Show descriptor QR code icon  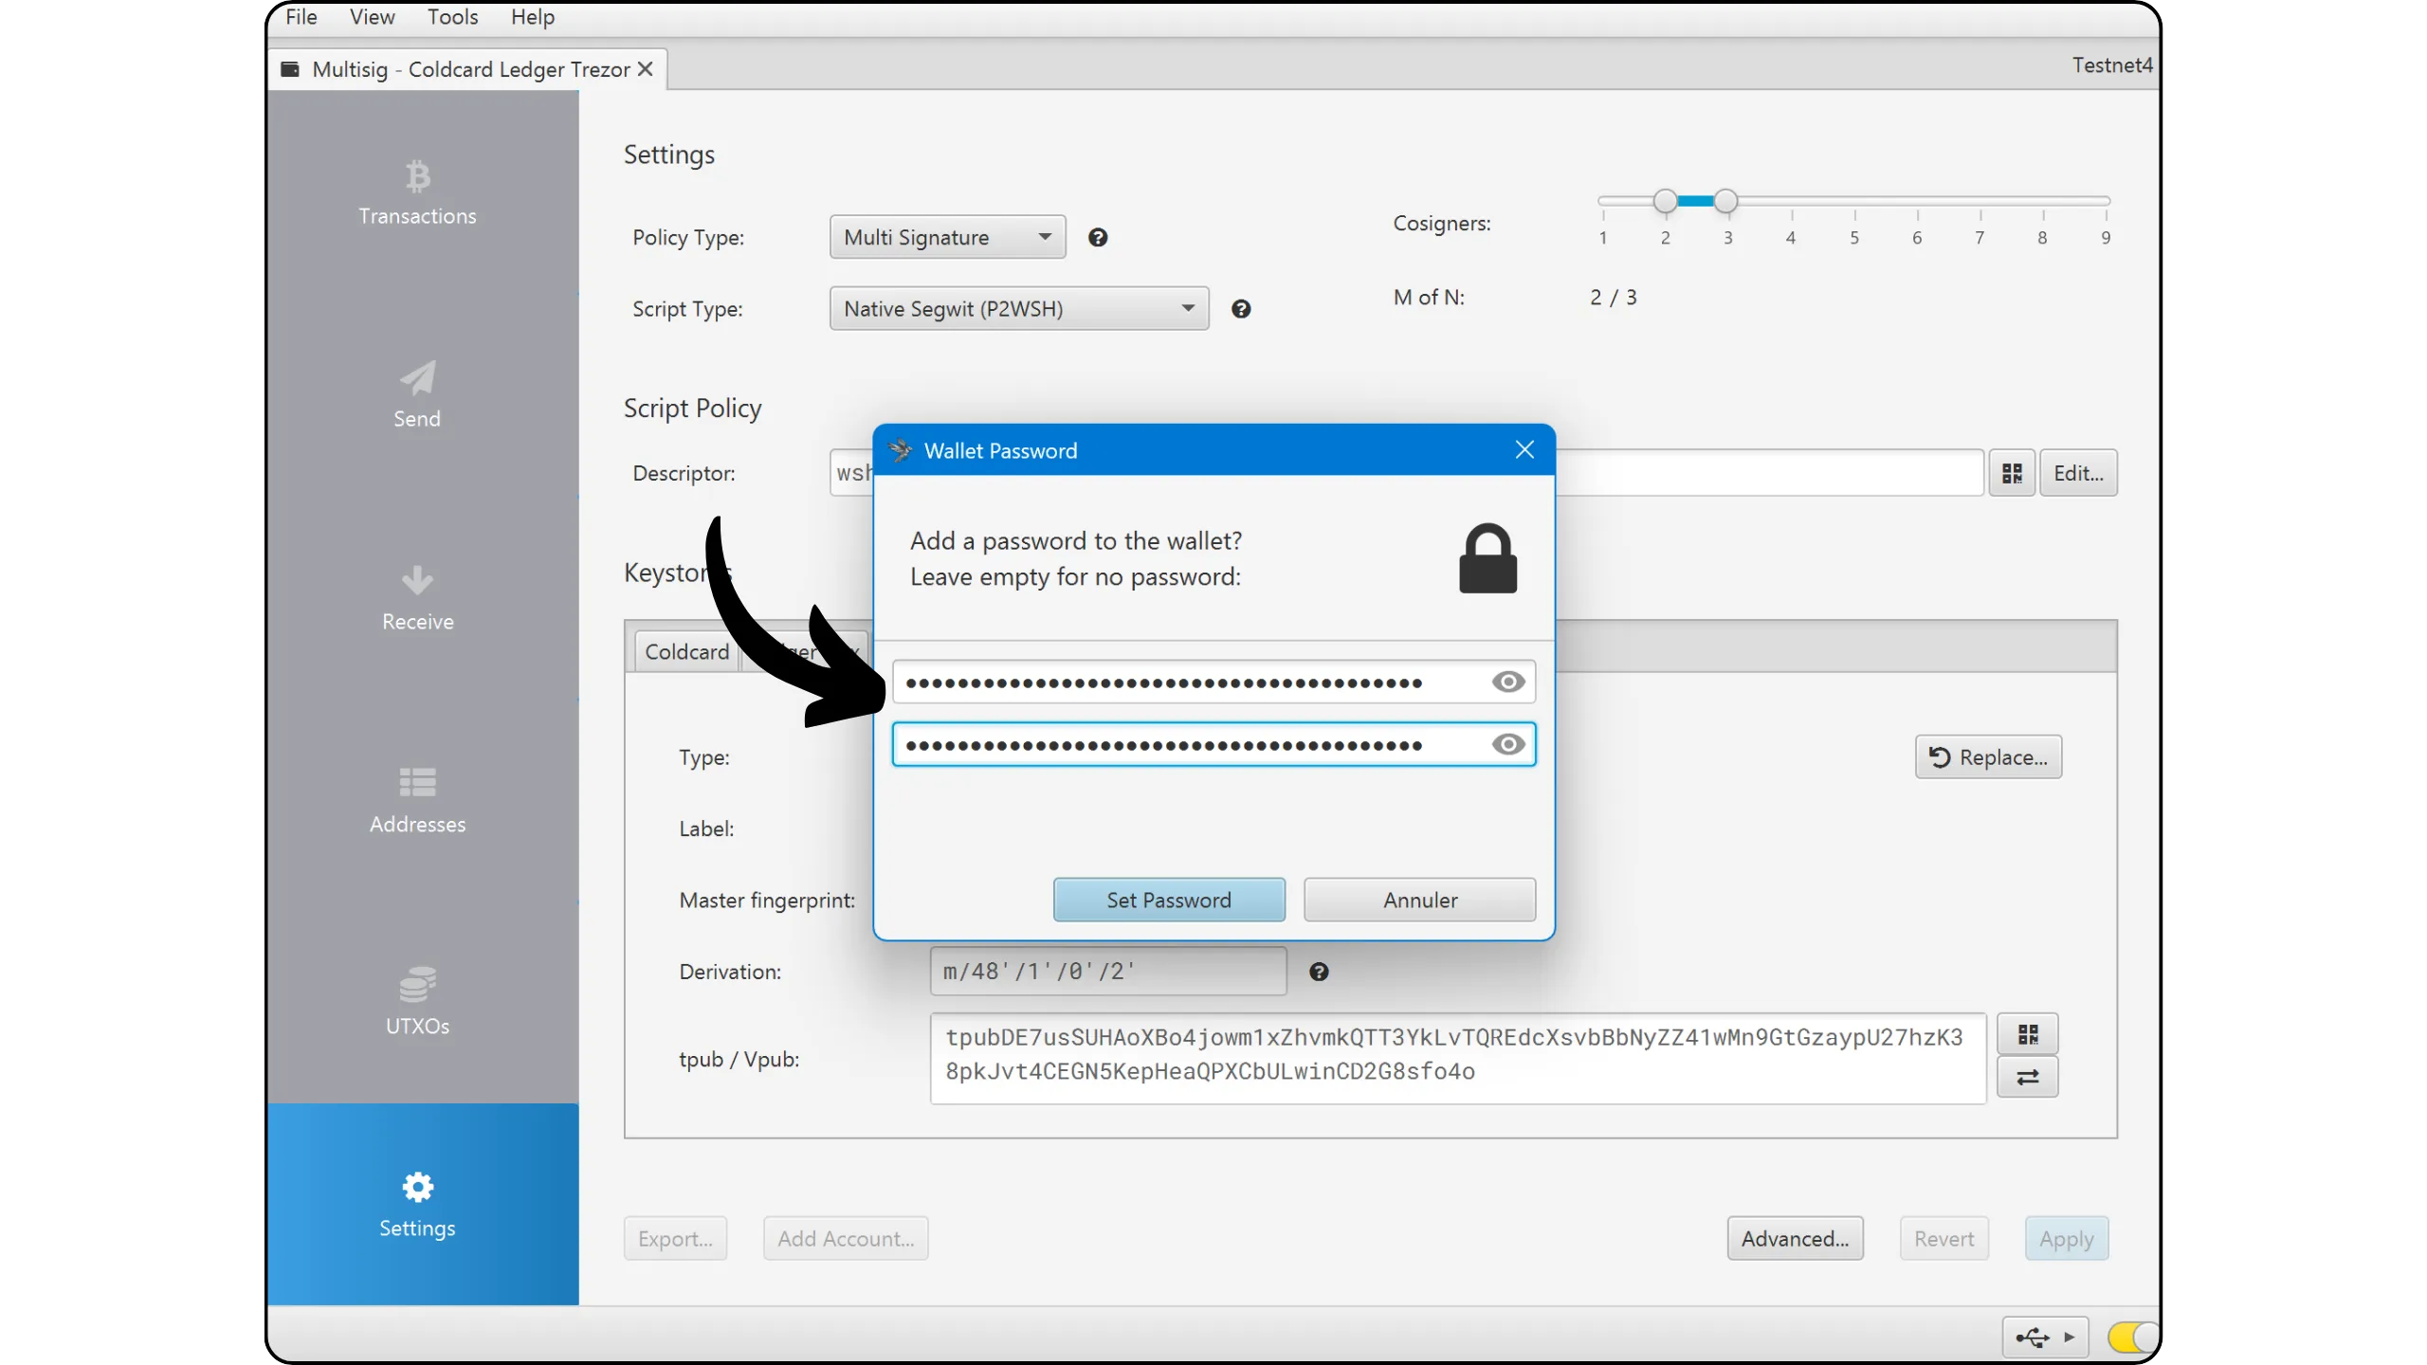[2012, 473]
